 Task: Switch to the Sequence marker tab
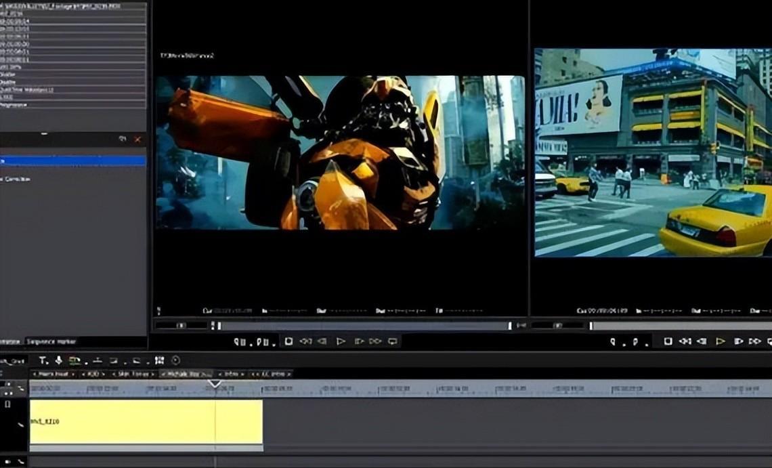pos(51,341)
